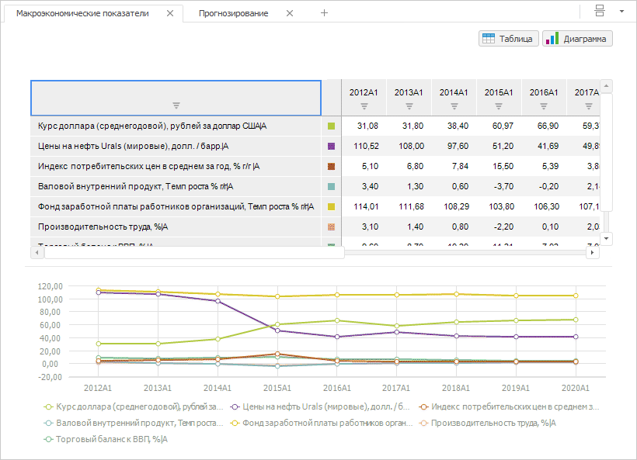Click the filter icon under 2014A1 column
Screen dimensions: 637x460
pos(454,105)
